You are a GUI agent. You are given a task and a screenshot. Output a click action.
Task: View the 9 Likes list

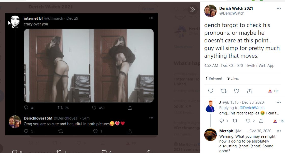point(233,78)
